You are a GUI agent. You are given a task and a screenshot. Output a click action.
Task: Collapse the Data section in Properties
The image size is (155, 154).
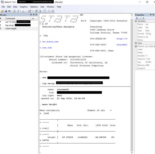coord(136,43)
